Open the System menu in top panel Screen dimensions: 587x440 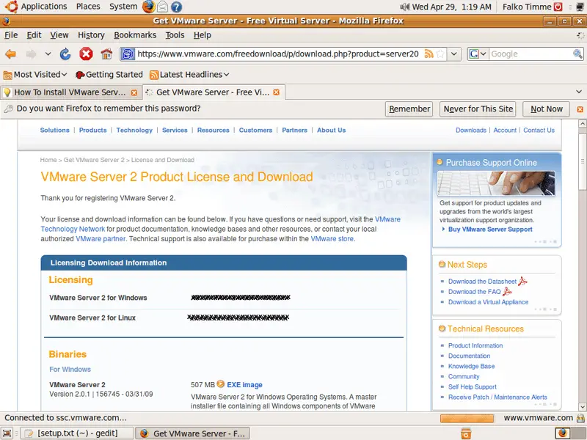(123, 7)
